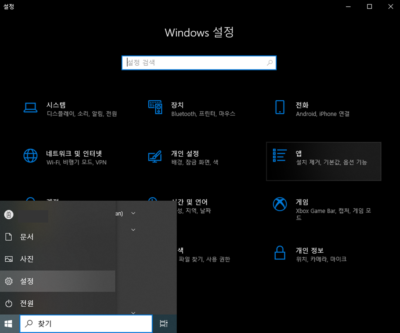Open the 장치 keyboard-and-speaker icon

pos(155,107)
